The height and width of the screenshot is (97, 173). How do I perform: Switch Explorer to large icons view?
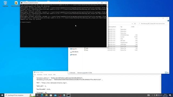(x=168, y=72)
